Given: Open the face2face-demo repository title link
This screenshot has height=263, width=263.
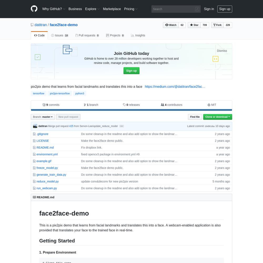Looking at the screenshot, I should 64,25.
